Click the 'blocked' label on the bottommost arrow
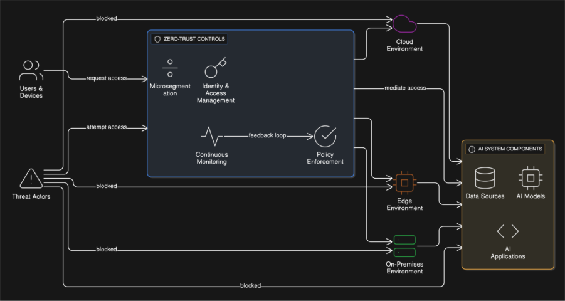The height and width of the screenshot is (301, 565). [250, 285]
